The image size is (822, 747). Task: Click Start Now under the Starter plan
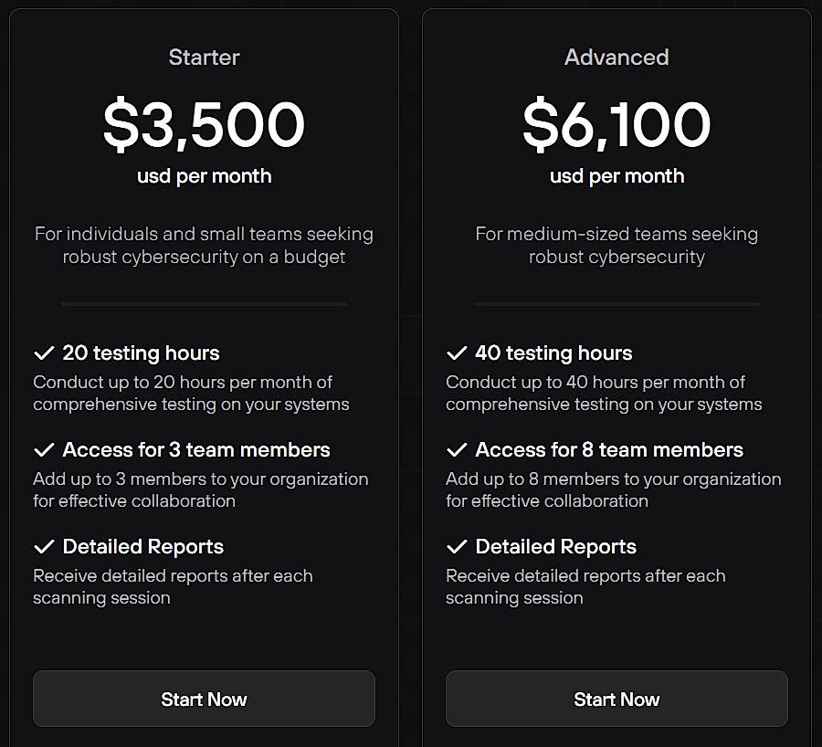[203, 699]
